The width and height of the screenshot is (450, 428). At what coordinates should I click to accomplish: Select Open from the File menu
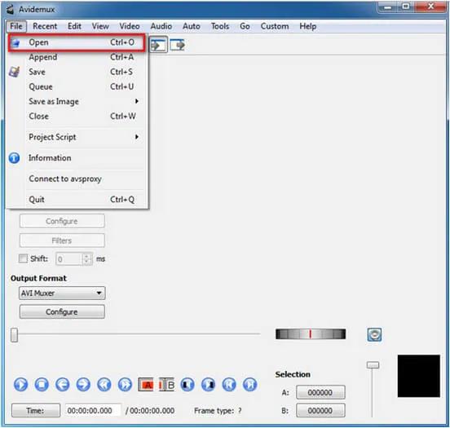(x=77, y=42)
